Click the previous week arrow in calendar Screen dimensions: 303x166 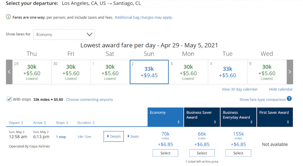tap(9, 72)
